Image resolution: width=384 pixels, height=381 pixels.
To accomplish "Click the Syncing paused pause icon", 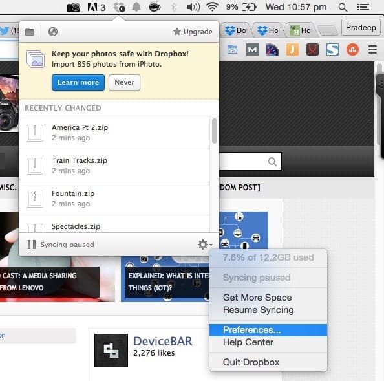I will click(x=32, y=245).
